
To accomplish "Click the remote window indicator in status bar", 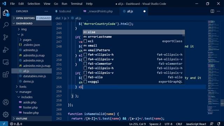I will (x=4, y=124).
